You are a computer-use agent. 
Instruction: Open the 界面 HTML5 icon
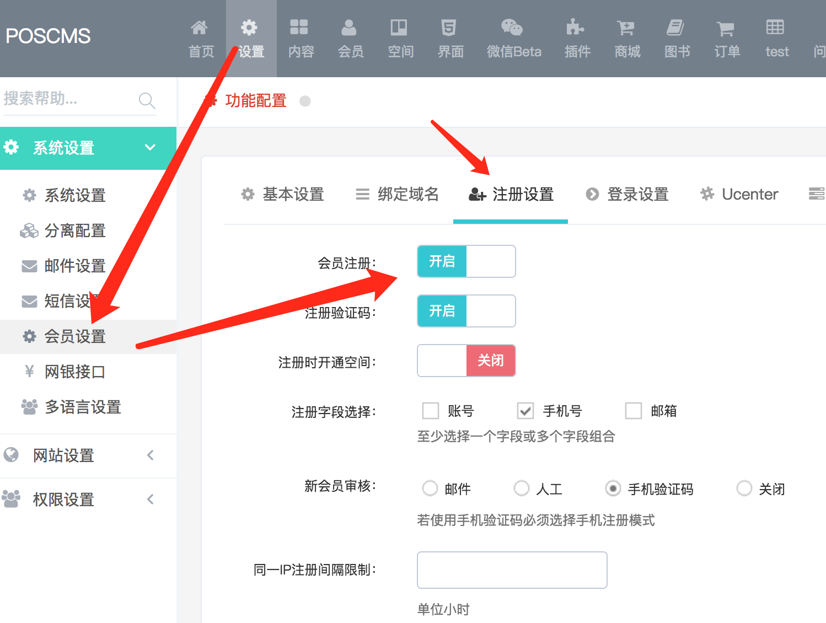(448, 27)
